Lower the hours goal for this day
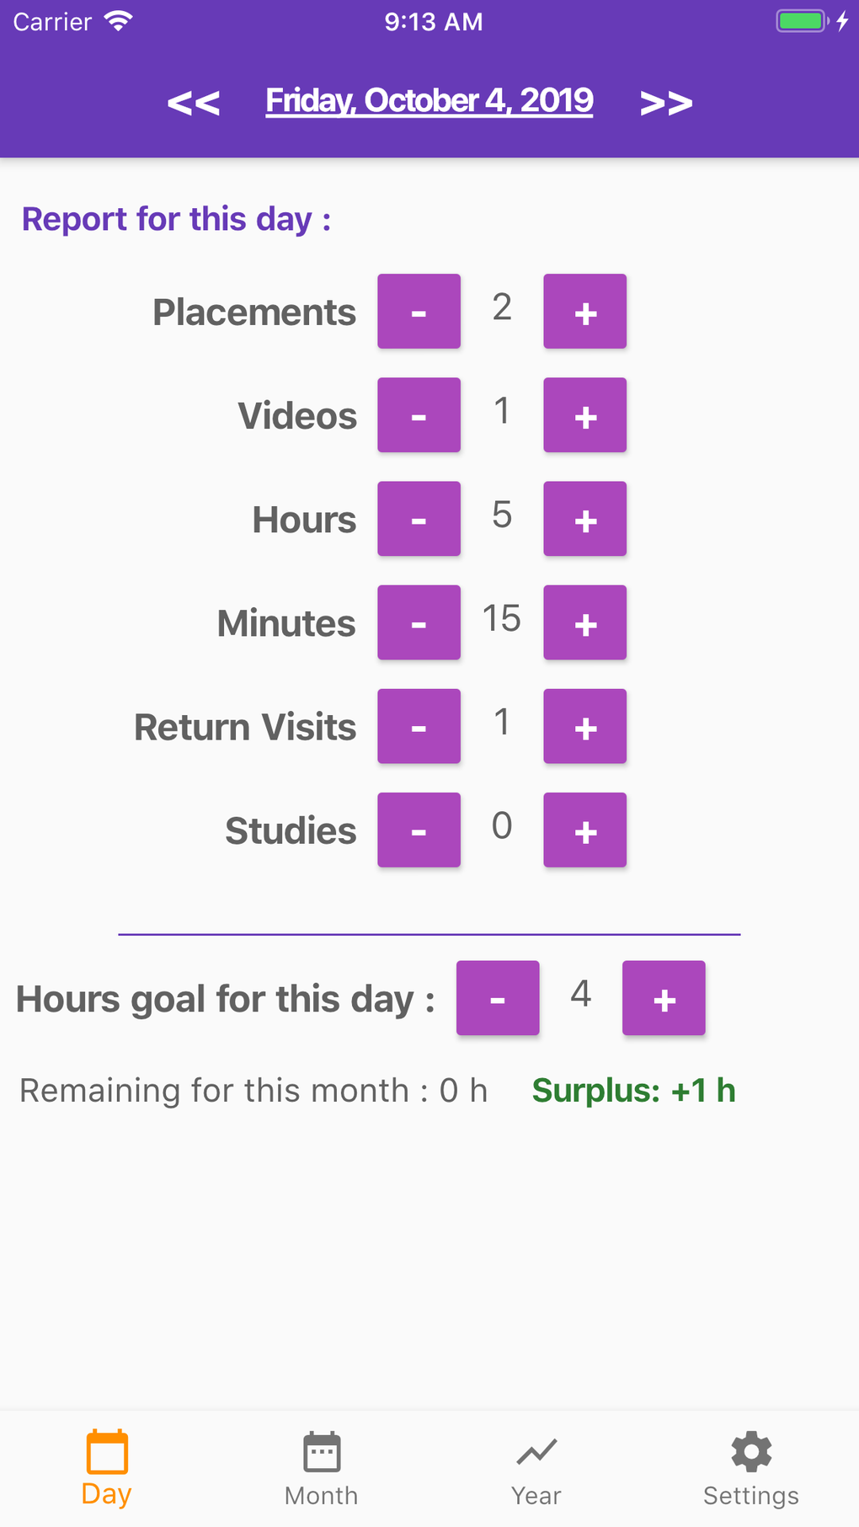Screen dimensions: 859x1527 pyautogui.click(x=498, y=997)
